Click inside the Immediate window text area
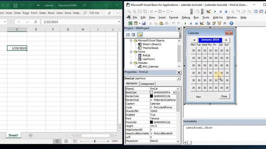This screenshot has height=149, width=266. pos(224,132)
